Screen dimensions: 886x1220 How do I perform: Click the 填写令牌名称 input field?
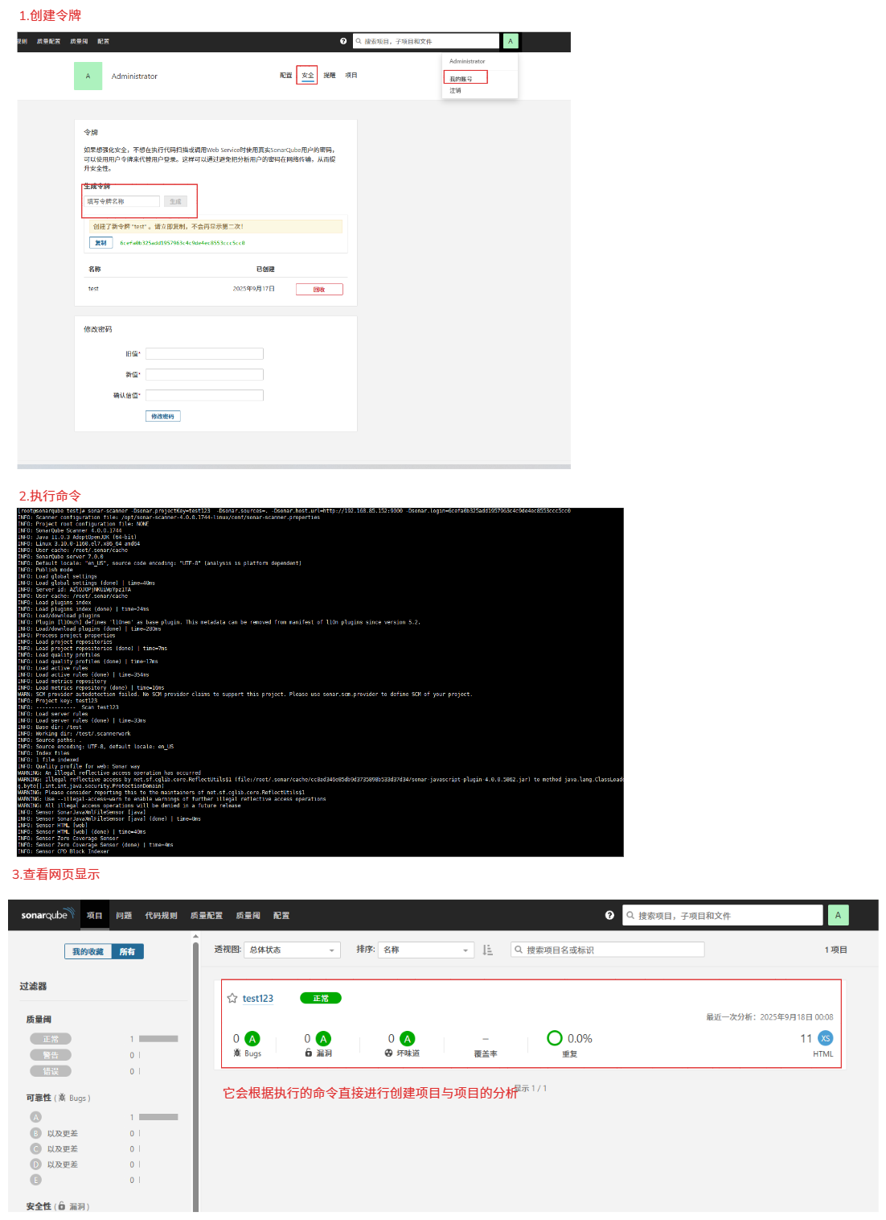pos(122,201)
